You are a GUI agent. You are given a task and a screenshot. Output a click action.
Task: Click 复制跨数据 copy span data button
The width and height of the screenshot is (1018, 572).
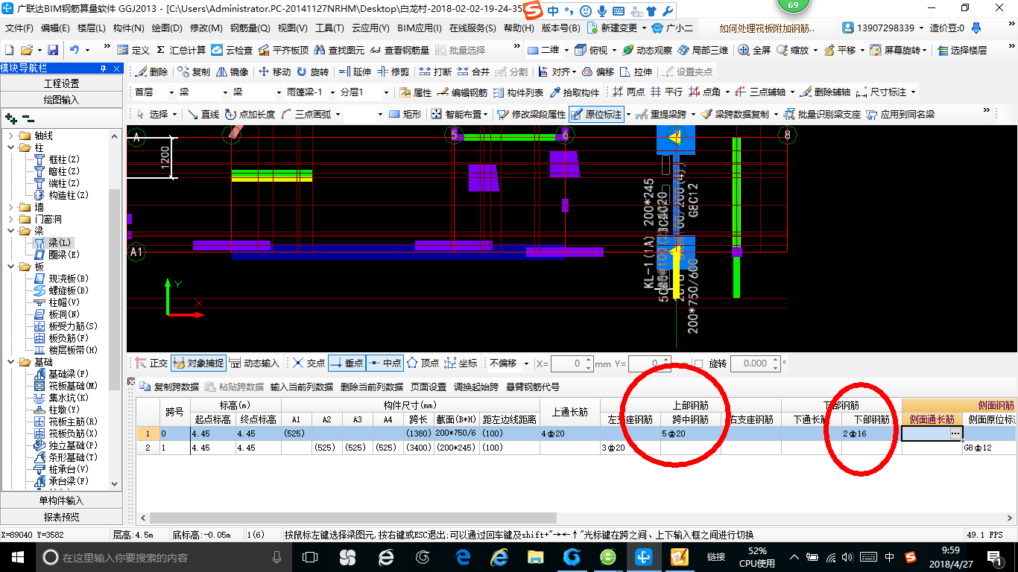(x=169, y=387)
